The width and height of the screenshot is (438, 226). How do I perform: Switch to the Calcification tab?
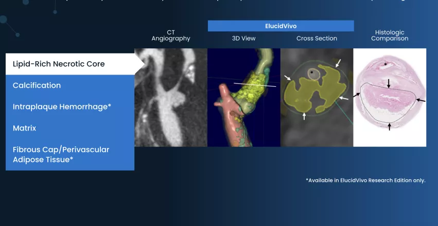tap(69, 85)
